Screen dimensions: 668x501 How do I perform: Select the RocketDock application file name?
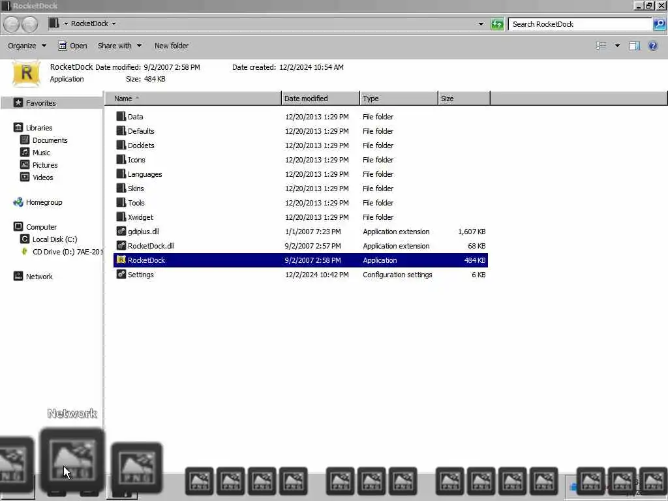tap(146, 260)
